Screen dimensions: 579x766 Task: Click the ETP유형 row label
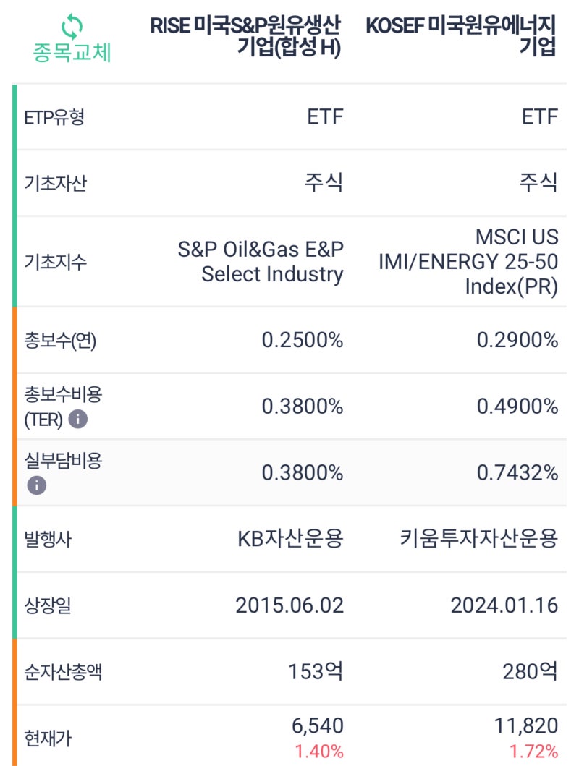coord(54,117)
